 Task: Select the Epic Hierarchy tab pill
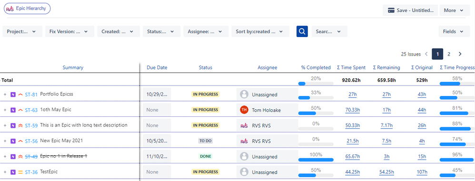pyautogui.click(x=27, y=9)
